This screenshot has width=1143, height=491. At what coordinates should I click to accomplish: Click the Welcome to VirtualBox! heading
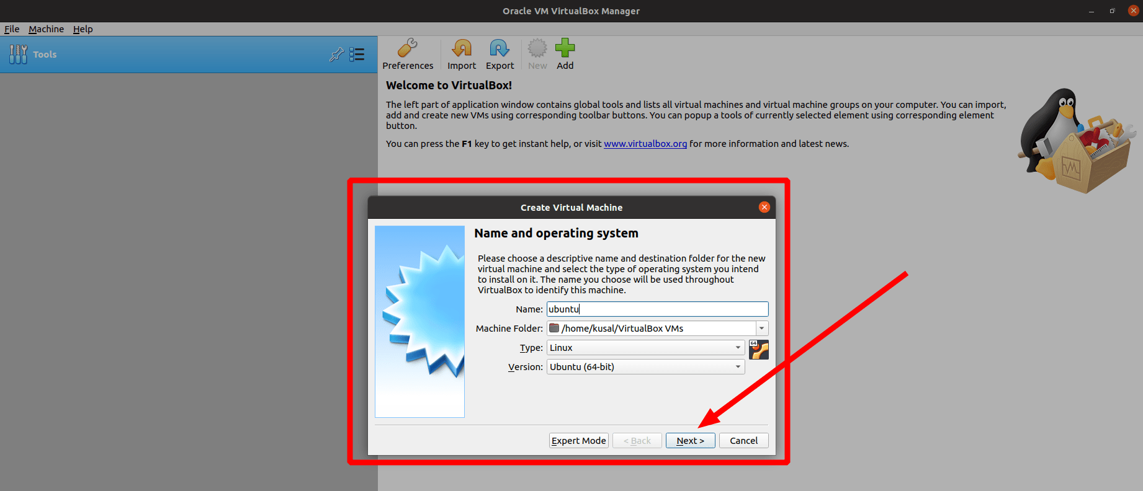[x=449, y=86]
